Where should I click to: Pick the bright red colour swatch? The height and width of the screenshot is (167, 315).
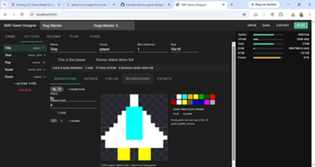click(212, 97)
